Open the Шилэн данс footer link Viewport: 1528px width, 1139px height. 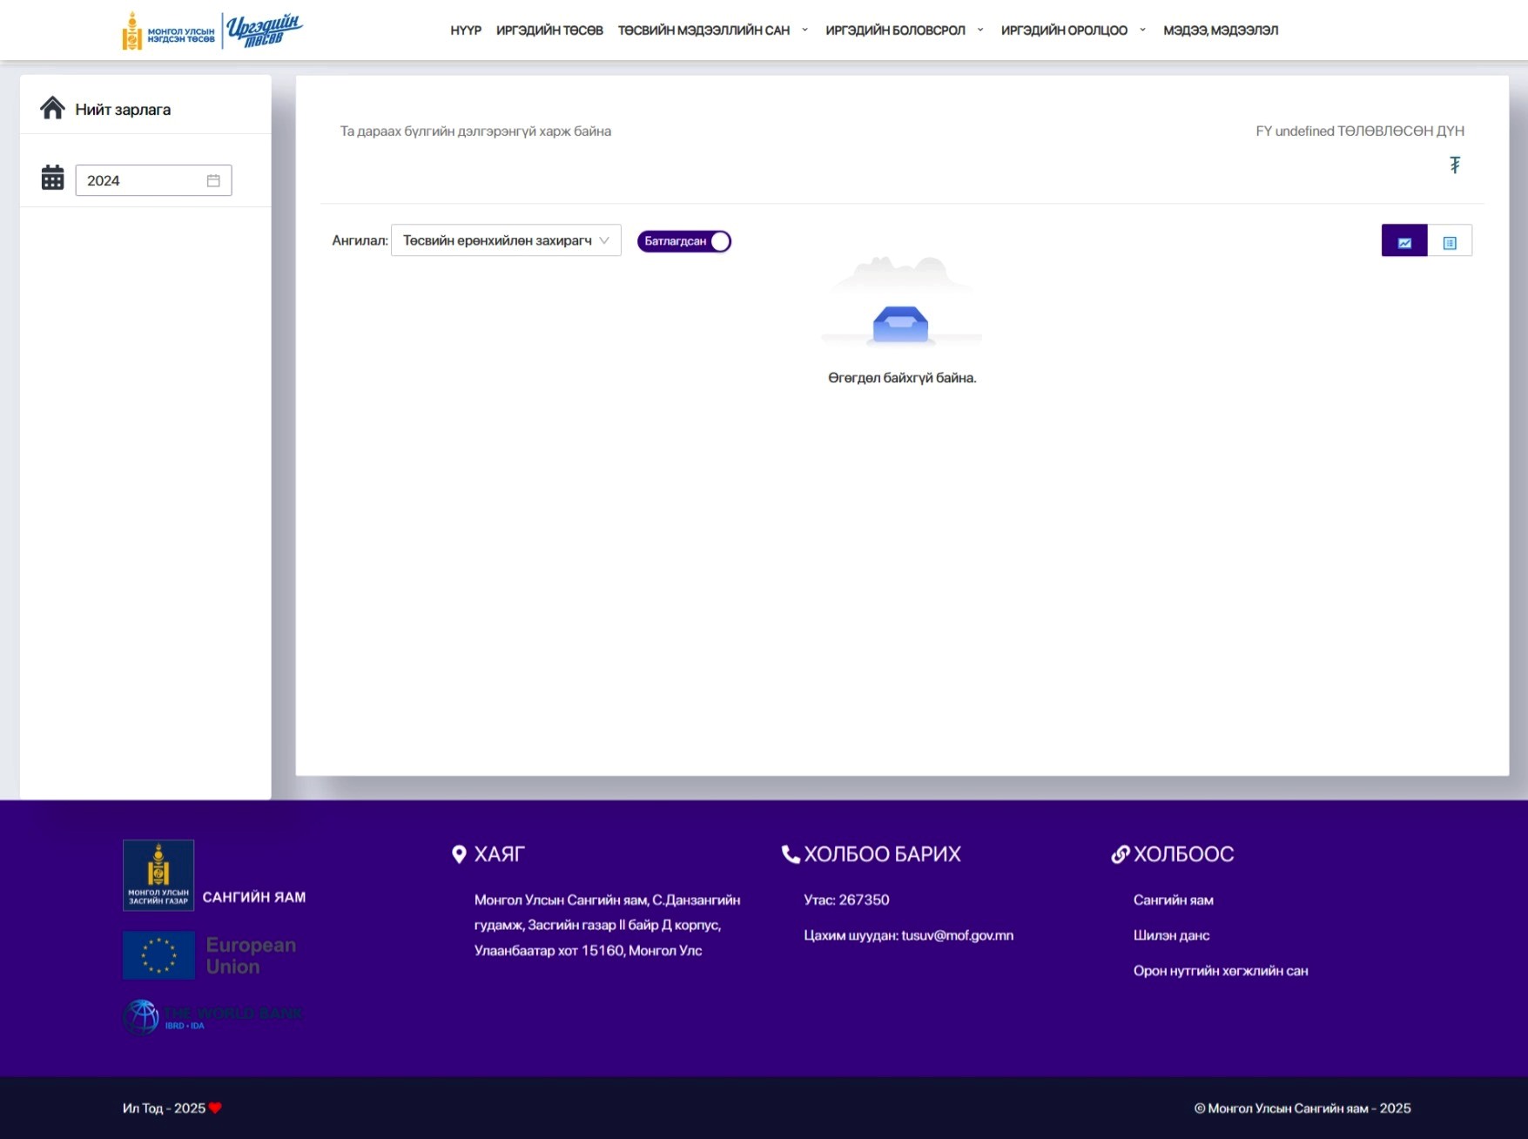point(1171,935)
